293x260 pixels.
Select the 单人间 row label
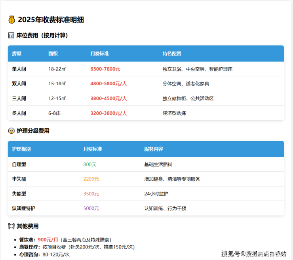19,69
